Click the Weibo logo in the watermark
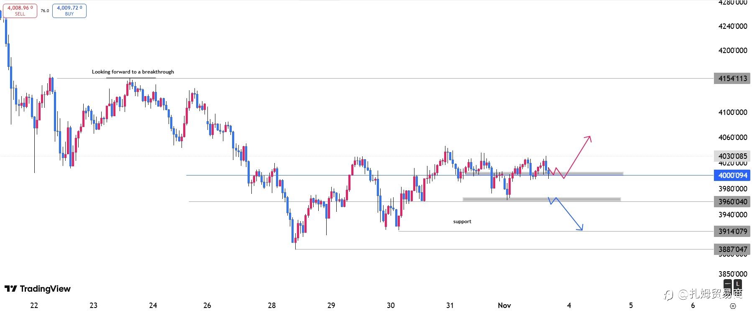Viewport: 752px width, 313px height. click(668, 295)
